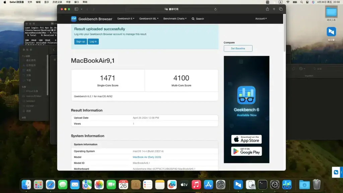This screenshot has width=343, height=193.
Task: Show the Safari tab overview
Action: [x=281, y=9]
